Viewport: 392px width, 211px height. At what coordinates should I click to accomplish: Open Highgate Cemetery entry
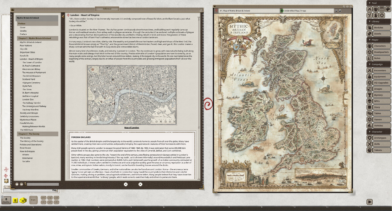[x=31, y=83]
